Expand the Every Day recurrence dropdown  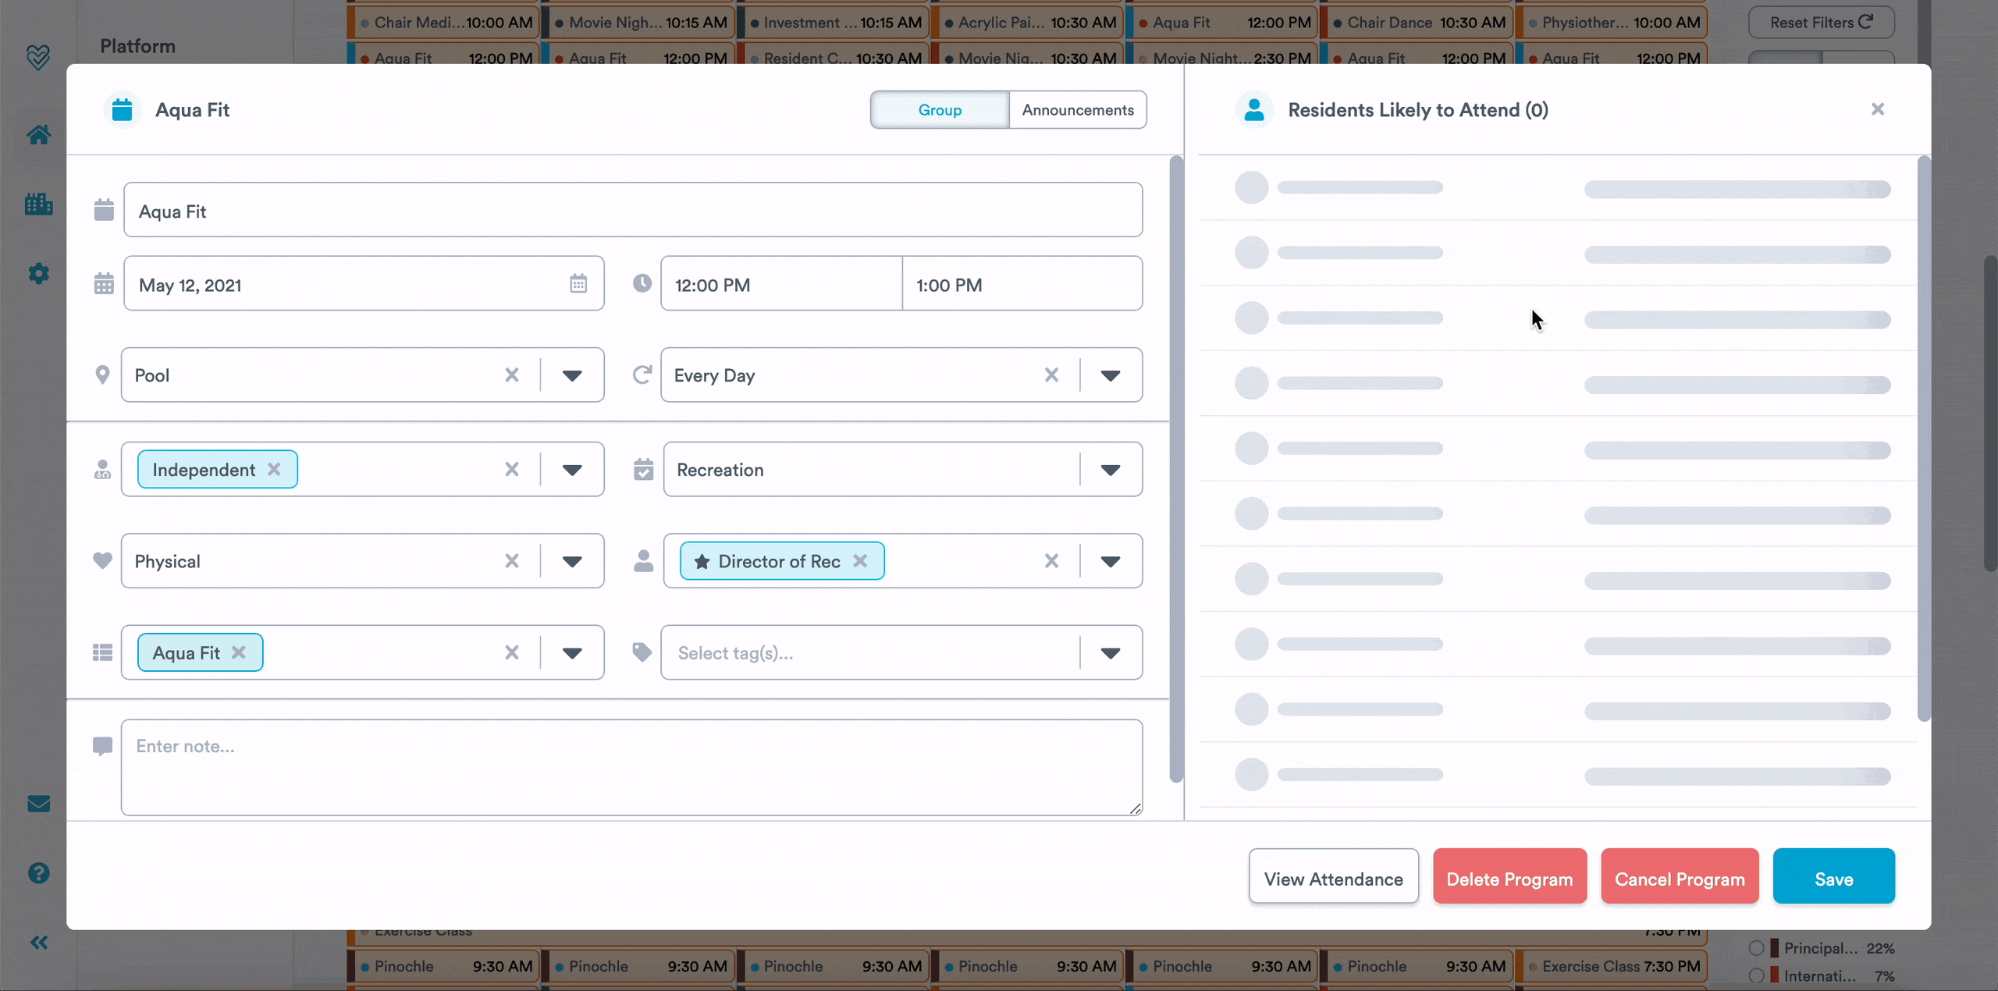1110,375
